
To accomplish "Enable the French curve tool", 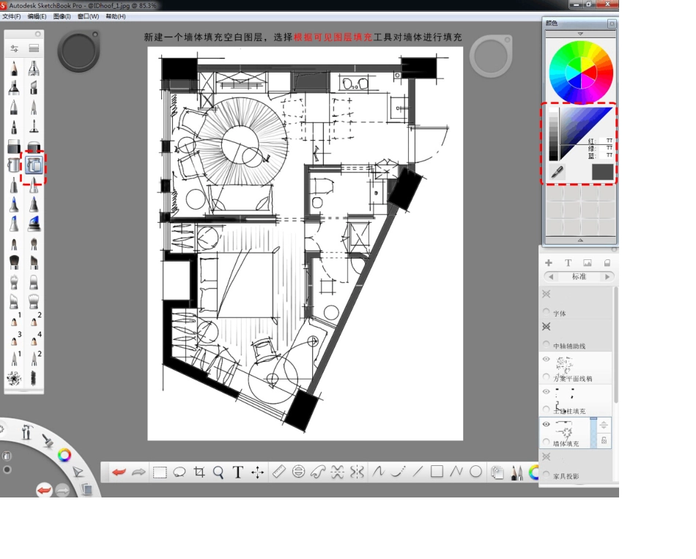I will [318, 472].
